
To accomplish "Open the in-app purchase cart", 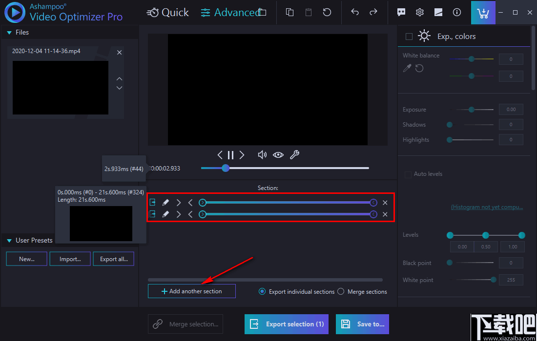I will pos(483,12).
